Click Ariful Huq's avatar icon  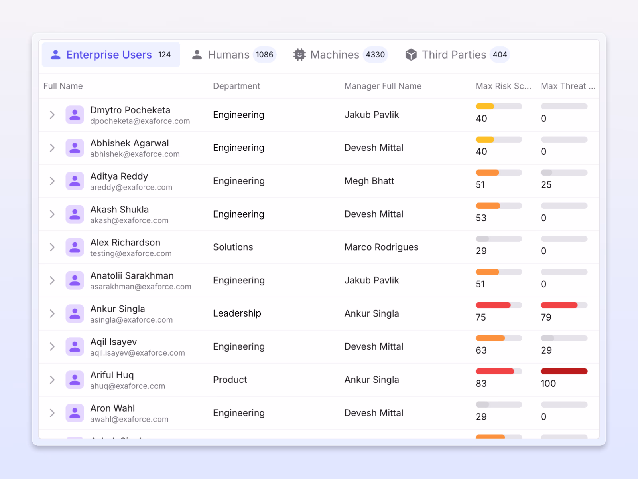coord(75,380)
